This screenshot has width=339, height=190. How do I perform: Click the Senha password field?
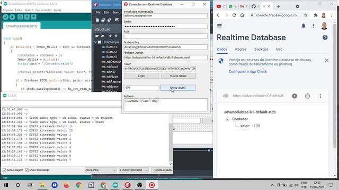coord(166,26)
